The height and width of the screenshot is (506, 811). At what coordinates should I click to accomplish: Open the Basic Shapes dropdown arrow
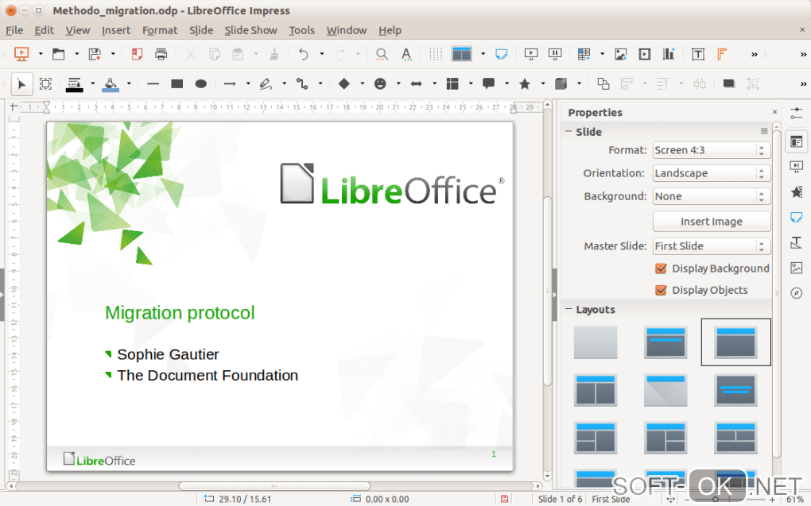[x=362, y=83]
